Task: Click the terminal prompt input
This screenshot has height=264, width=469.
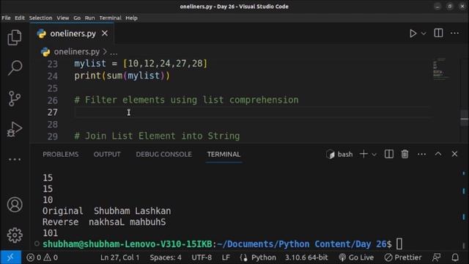Action: (x=399, y=244)
